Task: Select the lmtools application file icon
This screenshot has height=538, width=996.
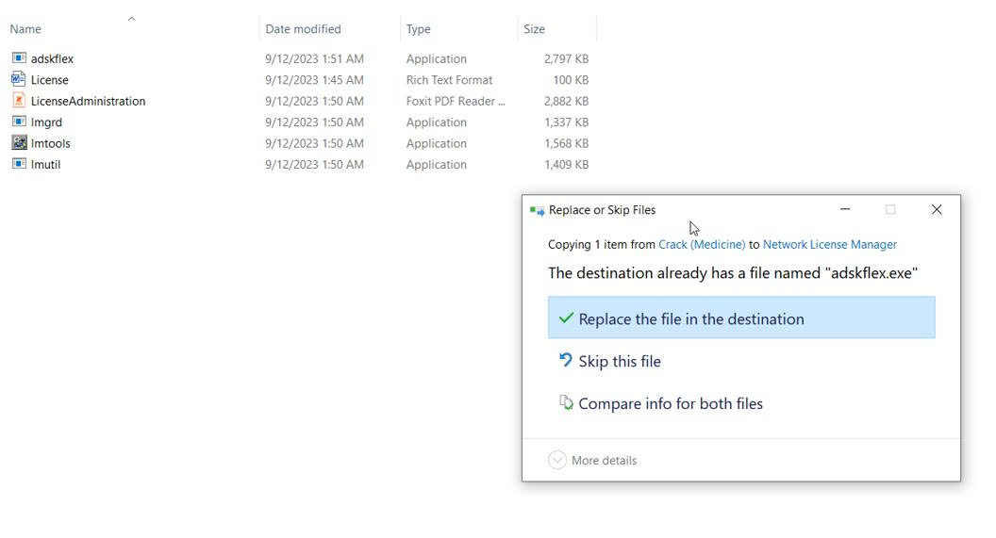Action: click(19, 143)
